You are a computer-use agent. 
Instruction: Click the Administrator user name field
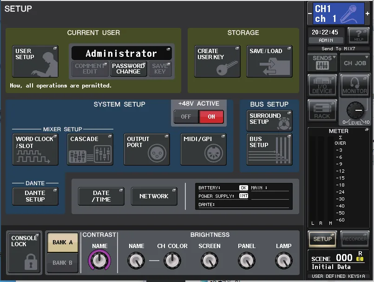122,54
